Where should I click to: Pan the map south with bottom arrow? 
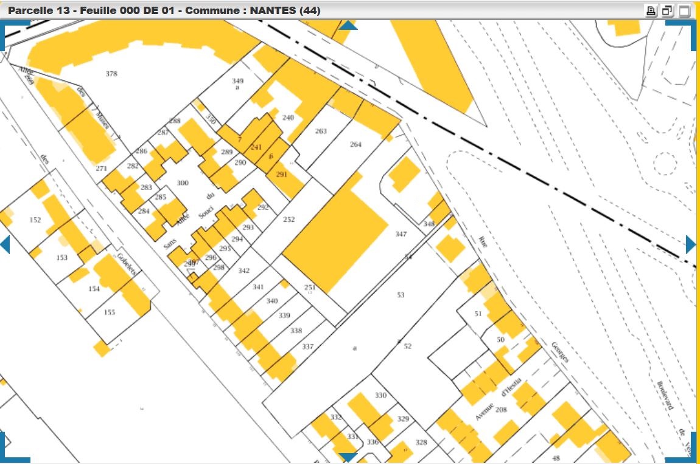coord(348,457)
